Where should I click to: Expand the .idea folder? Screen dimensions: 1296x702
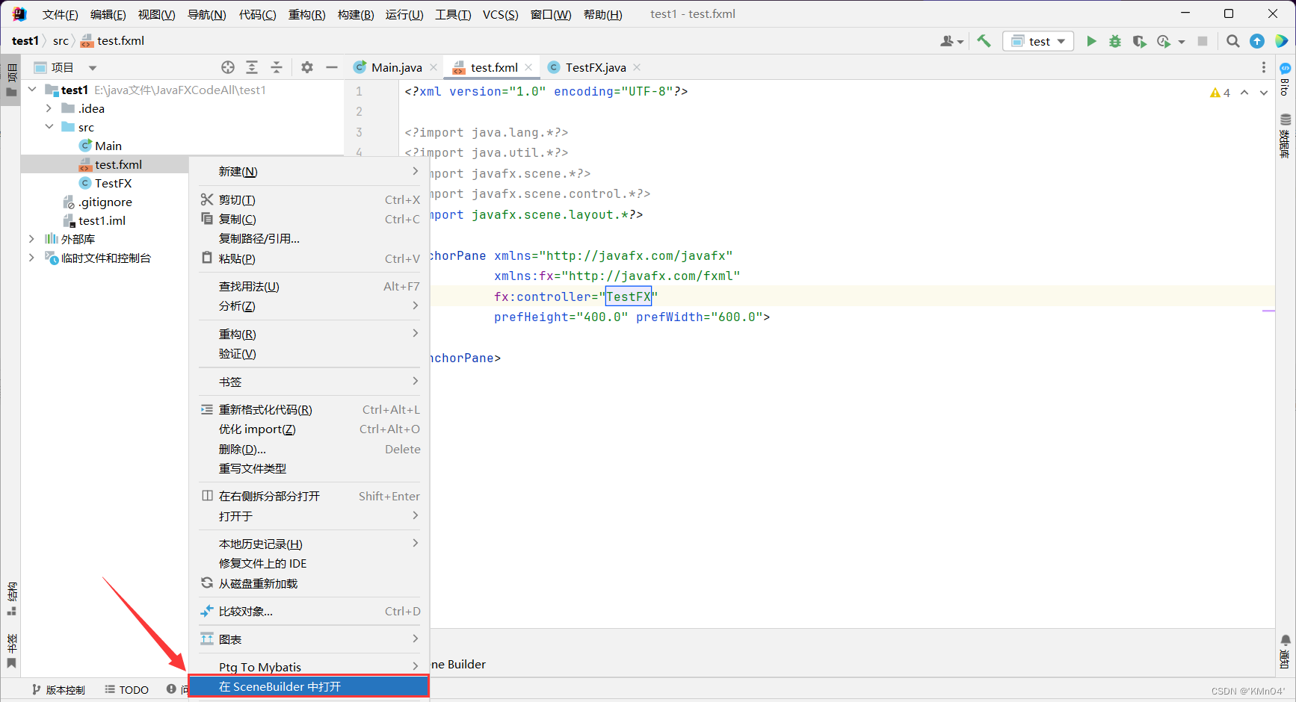point(49,108)
